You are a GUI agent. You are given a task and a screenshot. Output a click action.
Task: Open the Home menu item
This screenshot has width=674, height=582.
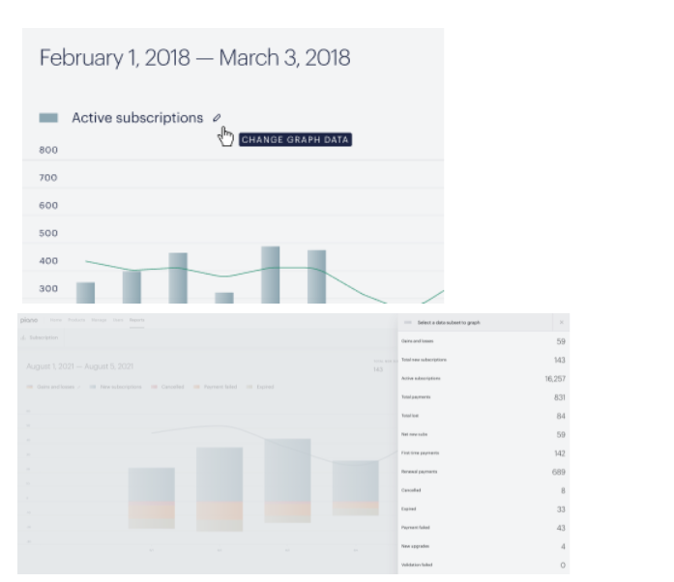click(56, 320)
